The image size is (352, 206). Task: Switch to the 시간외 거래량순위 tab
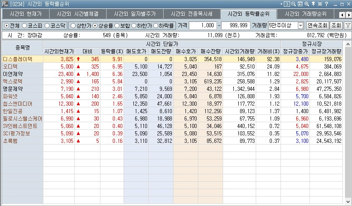(x=306, y=14)
